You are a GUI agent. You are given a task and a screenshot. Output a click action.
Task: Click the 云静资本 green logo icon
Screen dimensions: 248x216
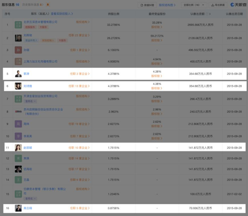click(x=18, y=194)
